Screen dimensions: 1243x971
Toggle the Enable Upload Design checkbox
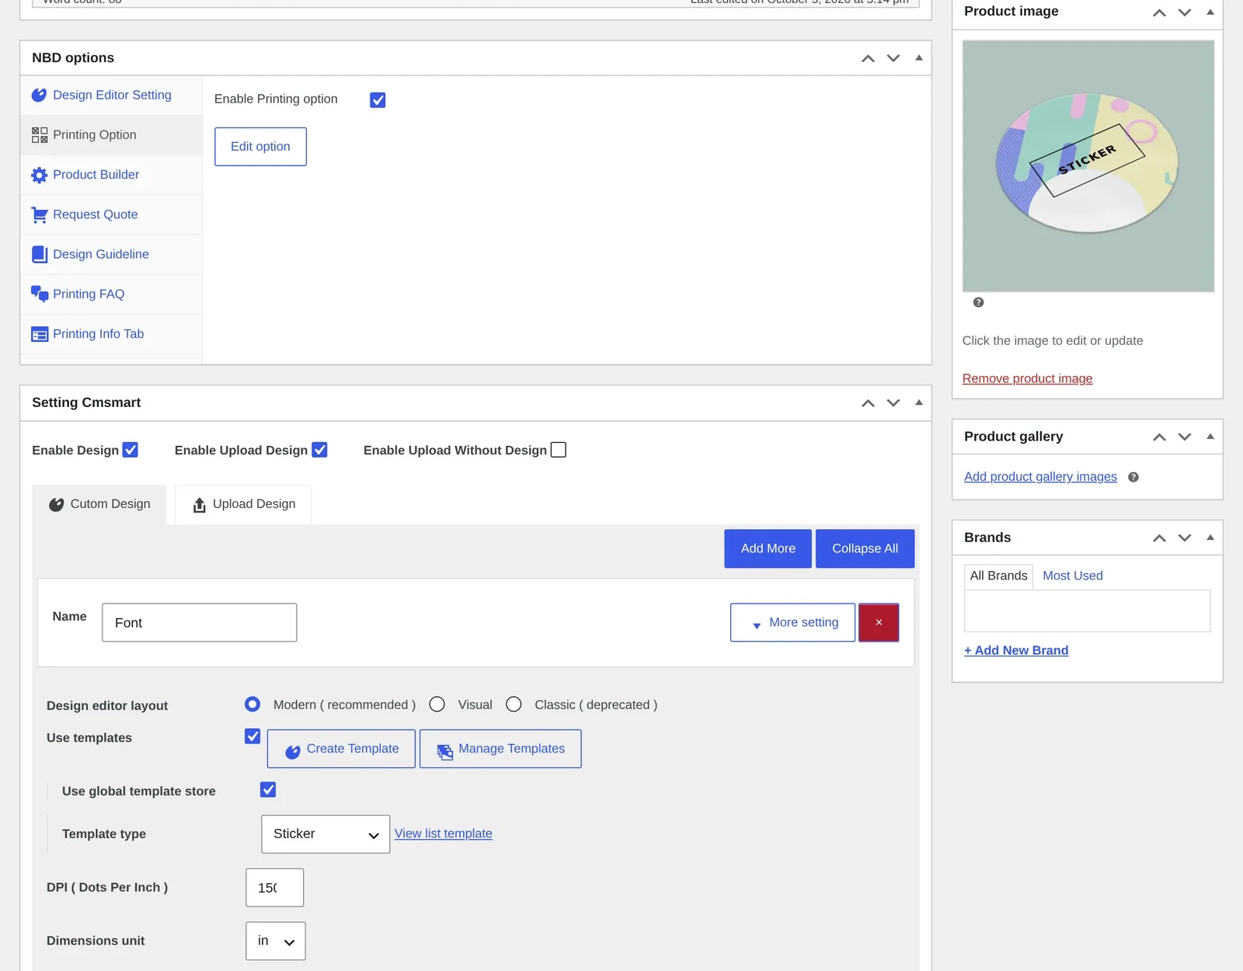click(x=319, y=450)
